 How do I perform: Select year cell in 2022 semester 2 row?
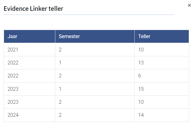click(13, 76)
